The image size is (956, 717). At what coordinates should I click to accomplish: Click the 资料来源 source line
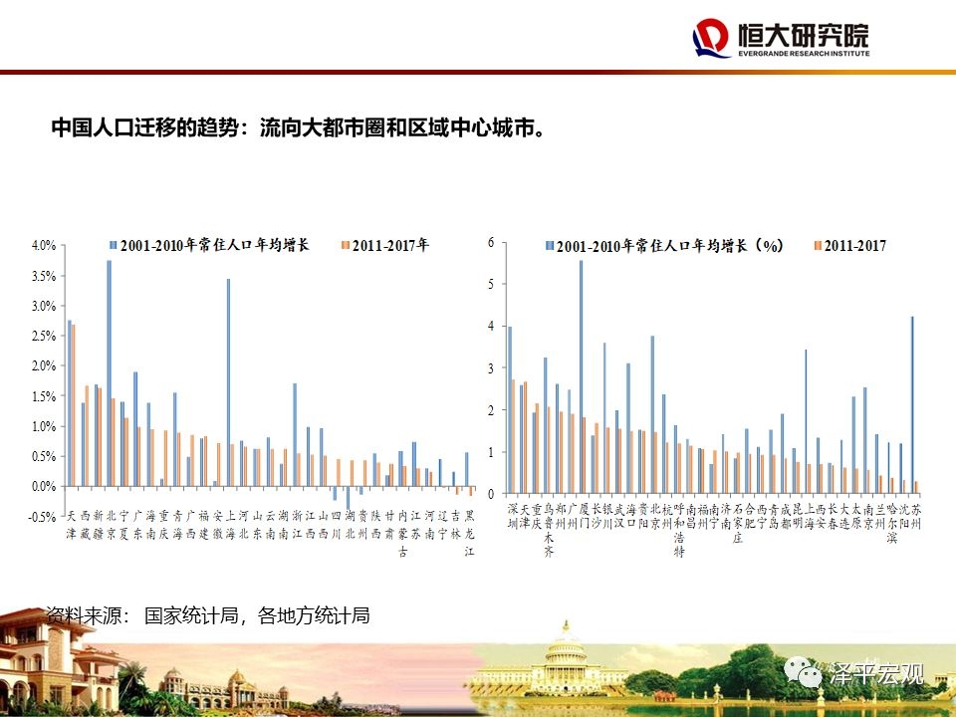(x=208, y=615)
